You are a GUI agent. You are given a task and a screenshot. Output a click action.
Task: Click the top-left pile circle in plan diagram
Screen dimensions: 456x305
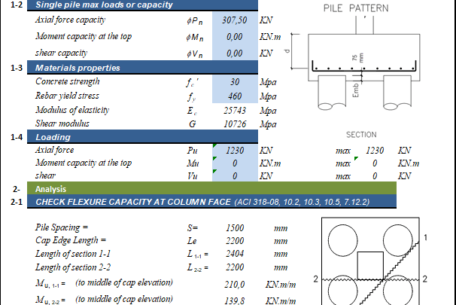click(x=343, y=240)
